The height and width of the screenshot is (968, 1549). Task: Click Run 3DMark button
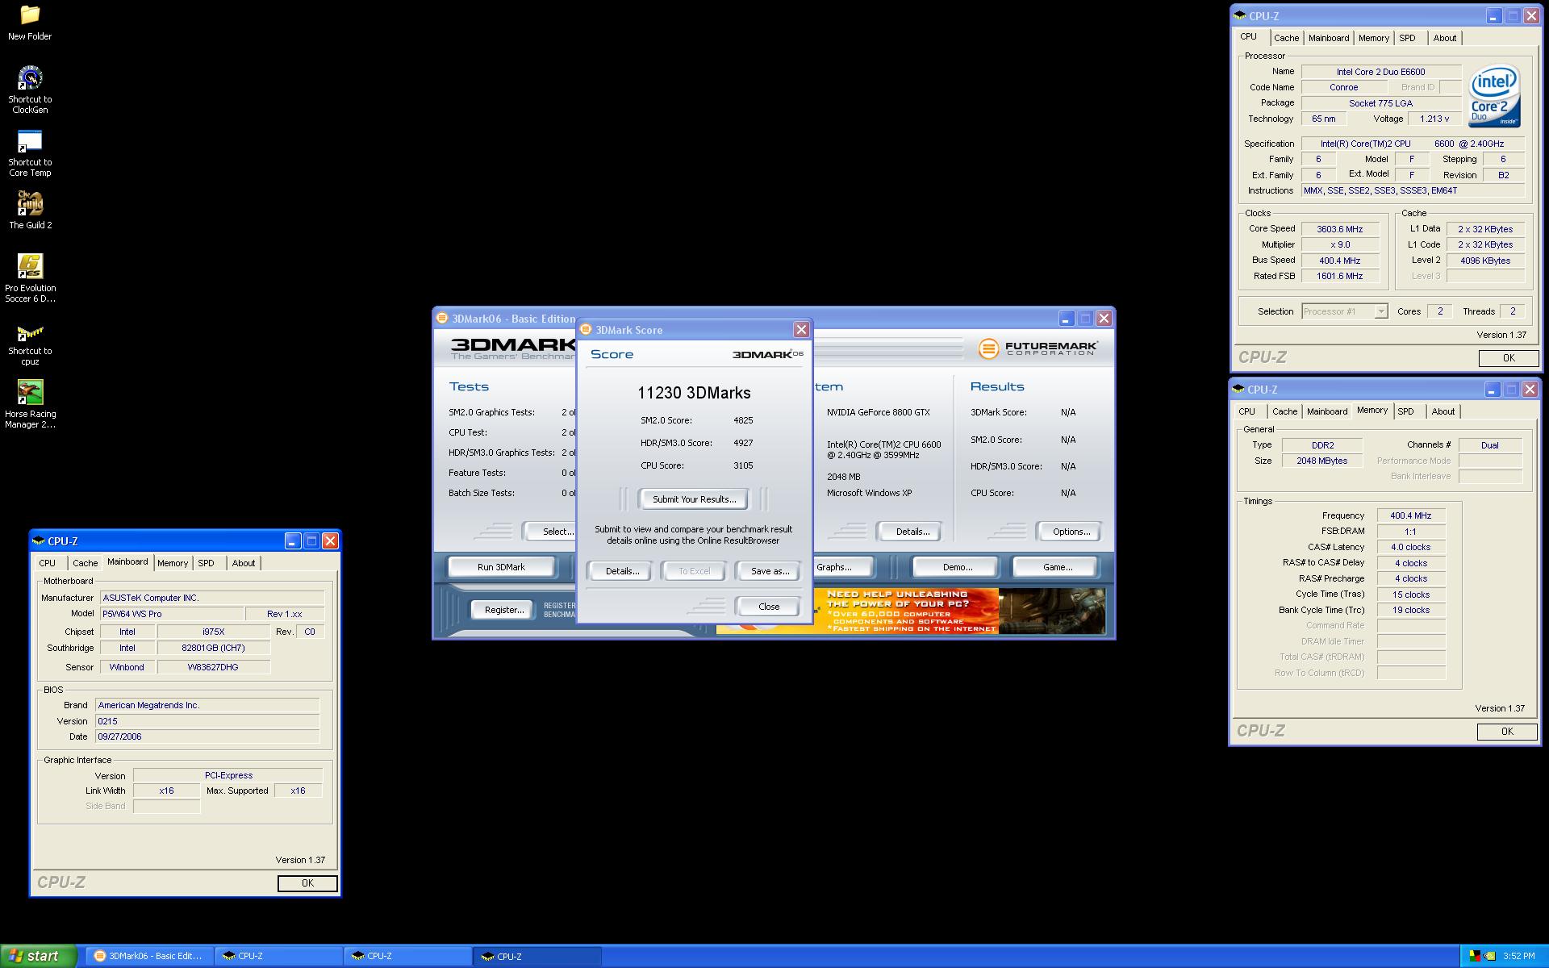[x=501, y=567]
